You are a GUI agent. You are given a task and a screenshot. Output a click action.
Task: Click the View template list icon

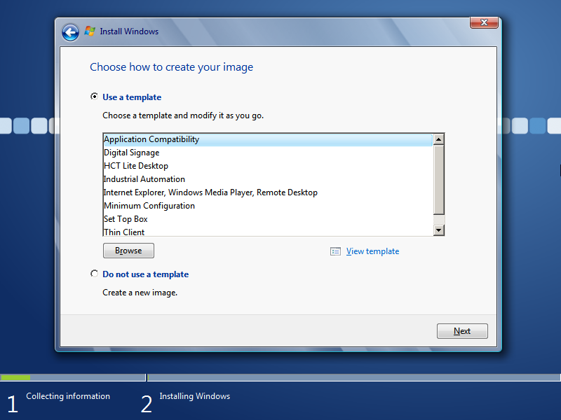[335, 251]
